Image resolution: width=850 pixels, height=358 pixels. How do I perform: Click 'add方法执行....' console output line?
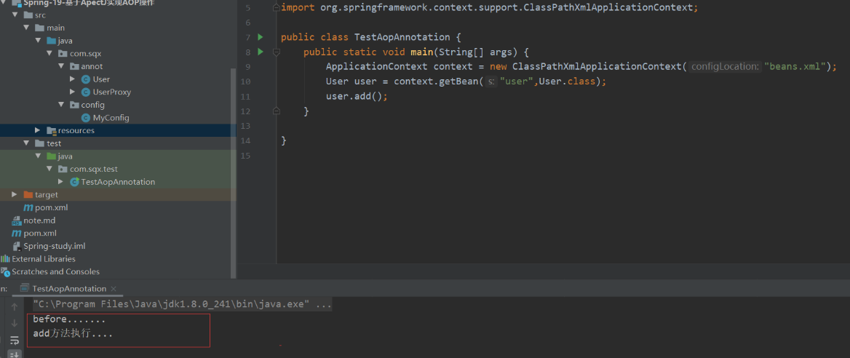click(74, 333)
